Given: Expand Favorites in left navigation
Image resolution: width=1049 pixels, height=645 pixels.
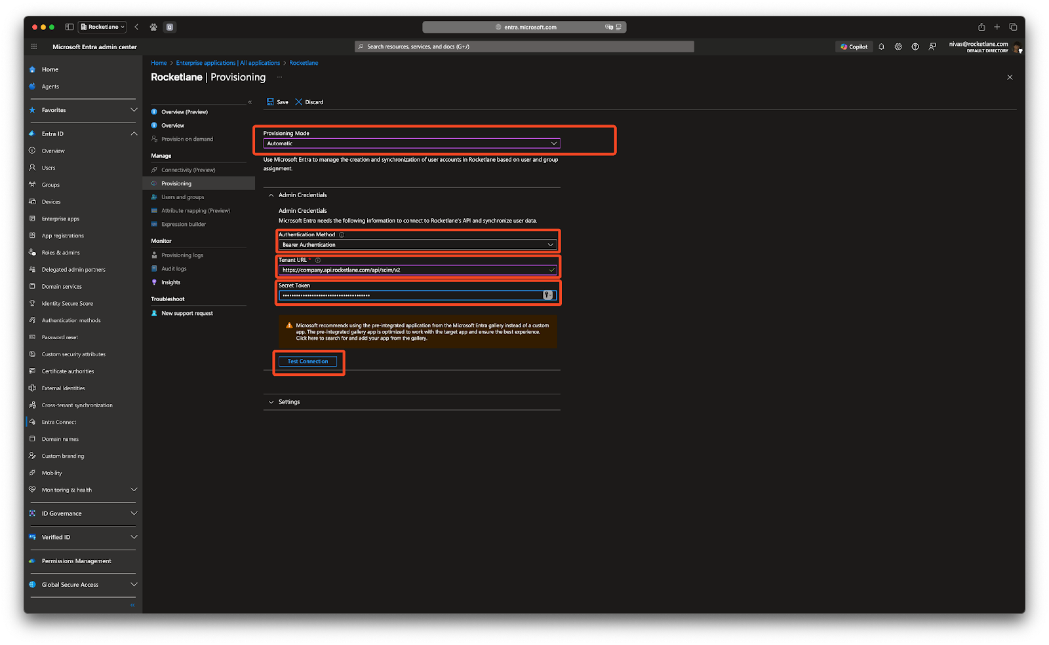Looking at the screenshot, I should point(134,110).
